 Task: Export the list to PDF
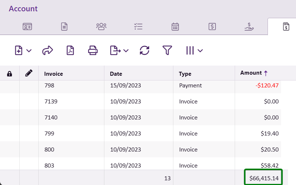point(70,51)
